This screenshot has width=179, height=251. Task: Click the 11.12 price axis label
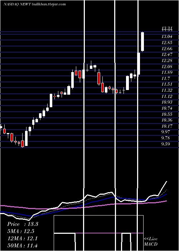tap(167, 96)
